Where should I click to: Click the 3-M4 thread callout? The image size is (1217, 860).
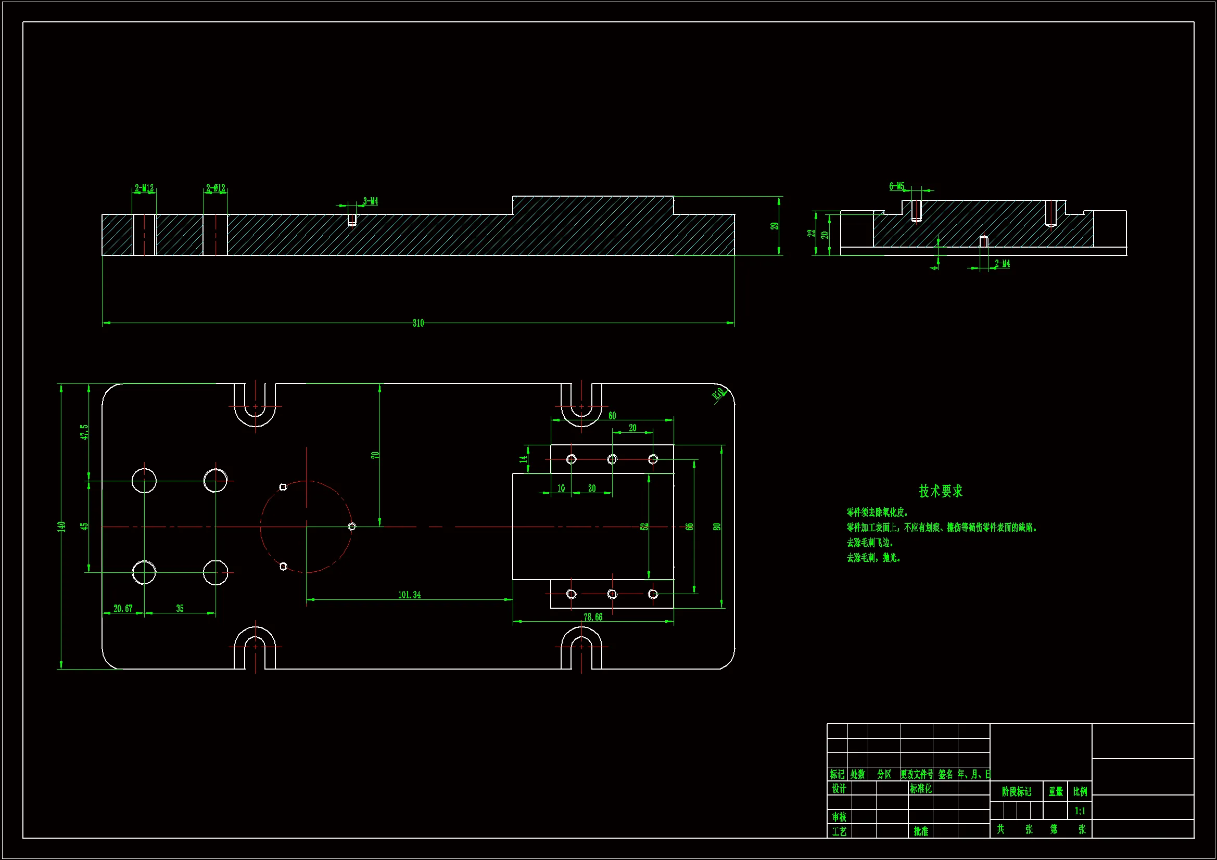[x=371, y=201]
